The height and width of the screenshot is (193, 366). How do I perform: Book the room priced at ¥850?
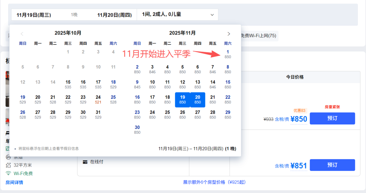pos(332,118)
